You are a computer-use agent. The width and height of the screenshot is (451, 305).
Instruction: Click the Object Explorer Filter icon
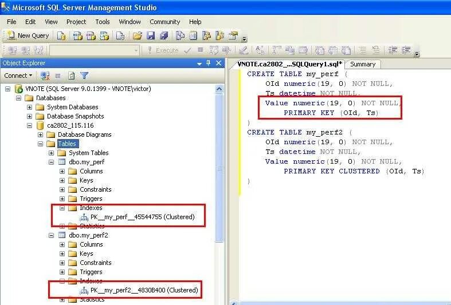click(84, 76)
